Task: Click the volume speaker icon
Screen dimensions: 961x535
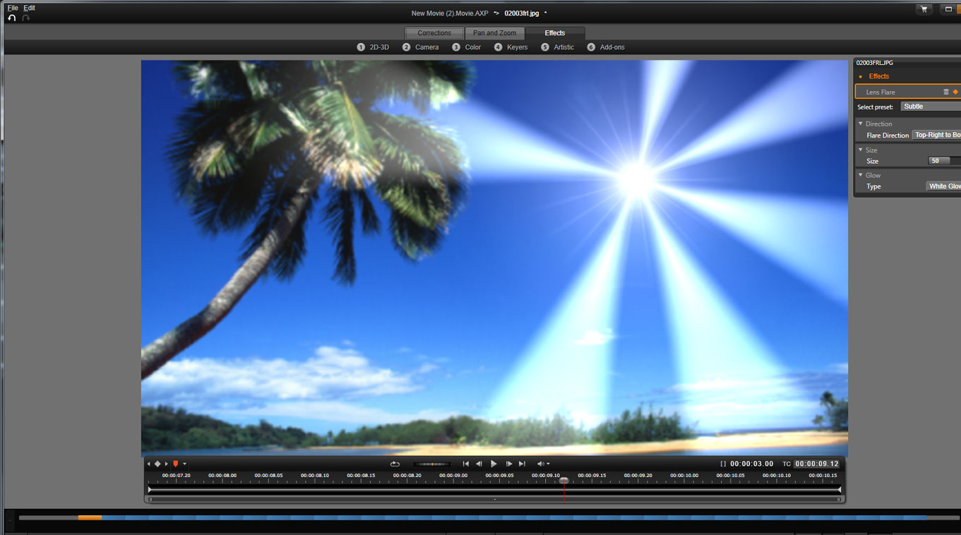Action: pos(541,464)
